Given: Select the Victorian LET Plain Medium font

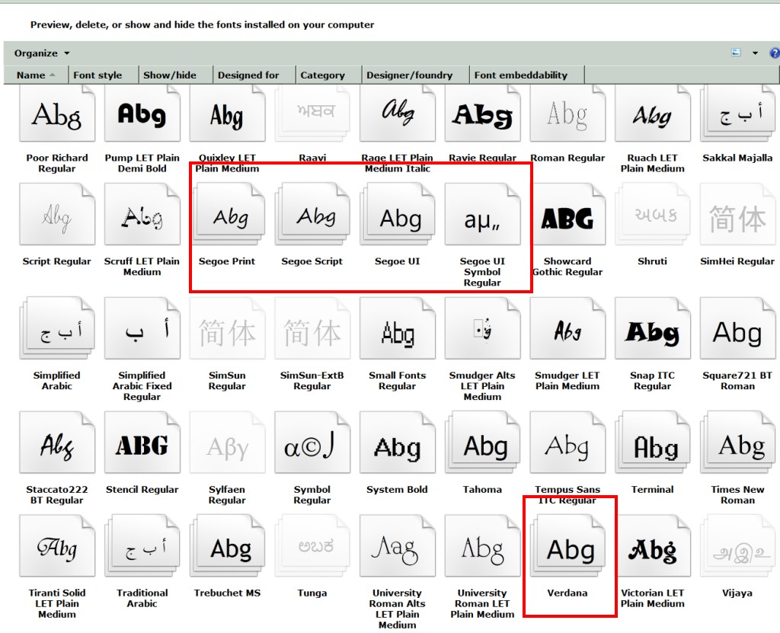Looking at the screenshot, I should [653, 546].
